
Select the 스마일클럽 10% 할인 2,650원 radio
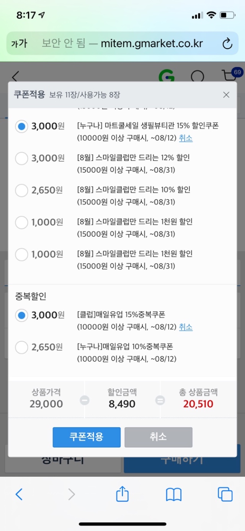pyautogui.click(x=21, y=190)
